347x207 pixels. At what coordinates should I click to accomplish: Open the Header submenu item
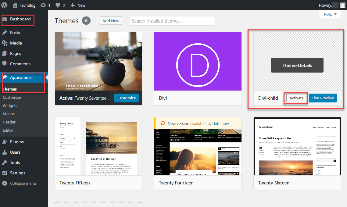pyautogui.click(x=9, y=122)
